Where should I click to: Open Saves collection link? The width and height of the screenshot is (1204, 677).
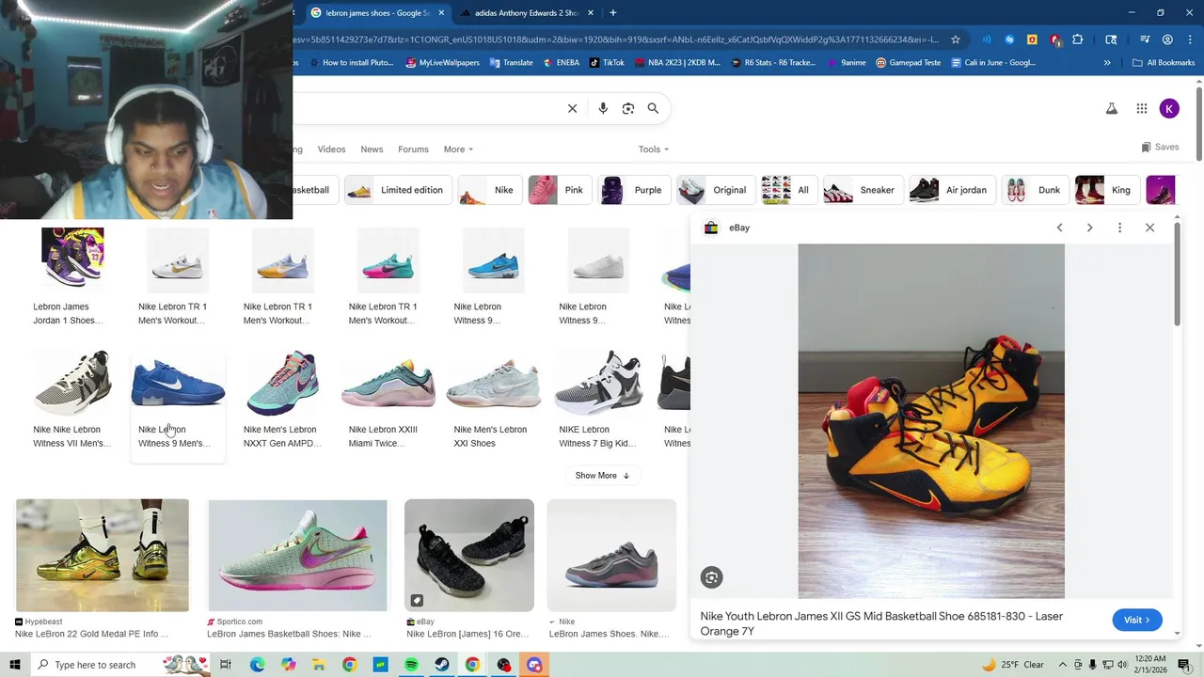(1160, 148)
